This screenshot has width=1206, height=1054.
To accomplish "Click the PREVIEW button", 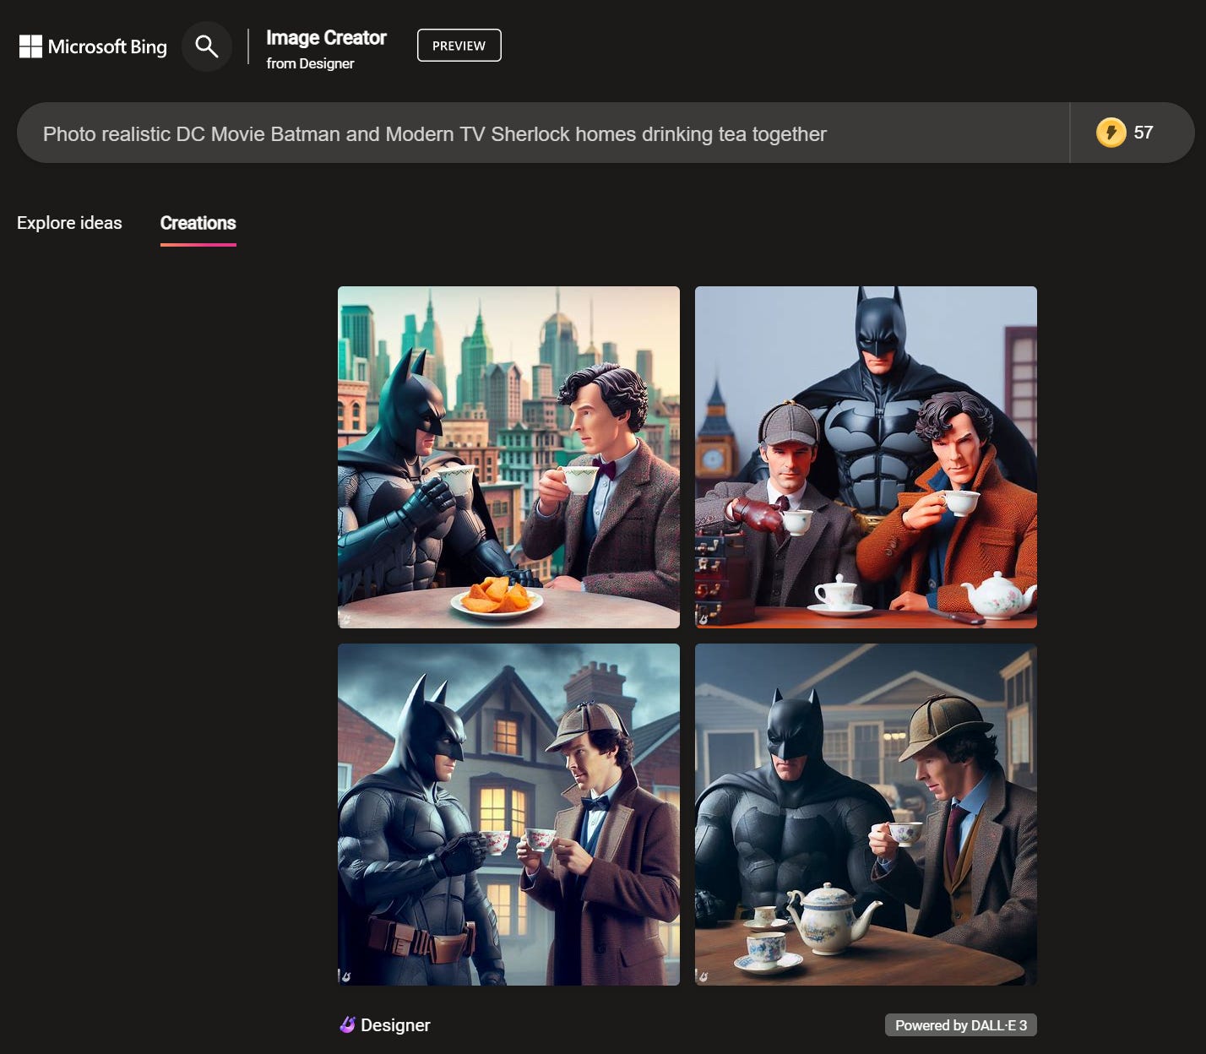I will point(459,46).
